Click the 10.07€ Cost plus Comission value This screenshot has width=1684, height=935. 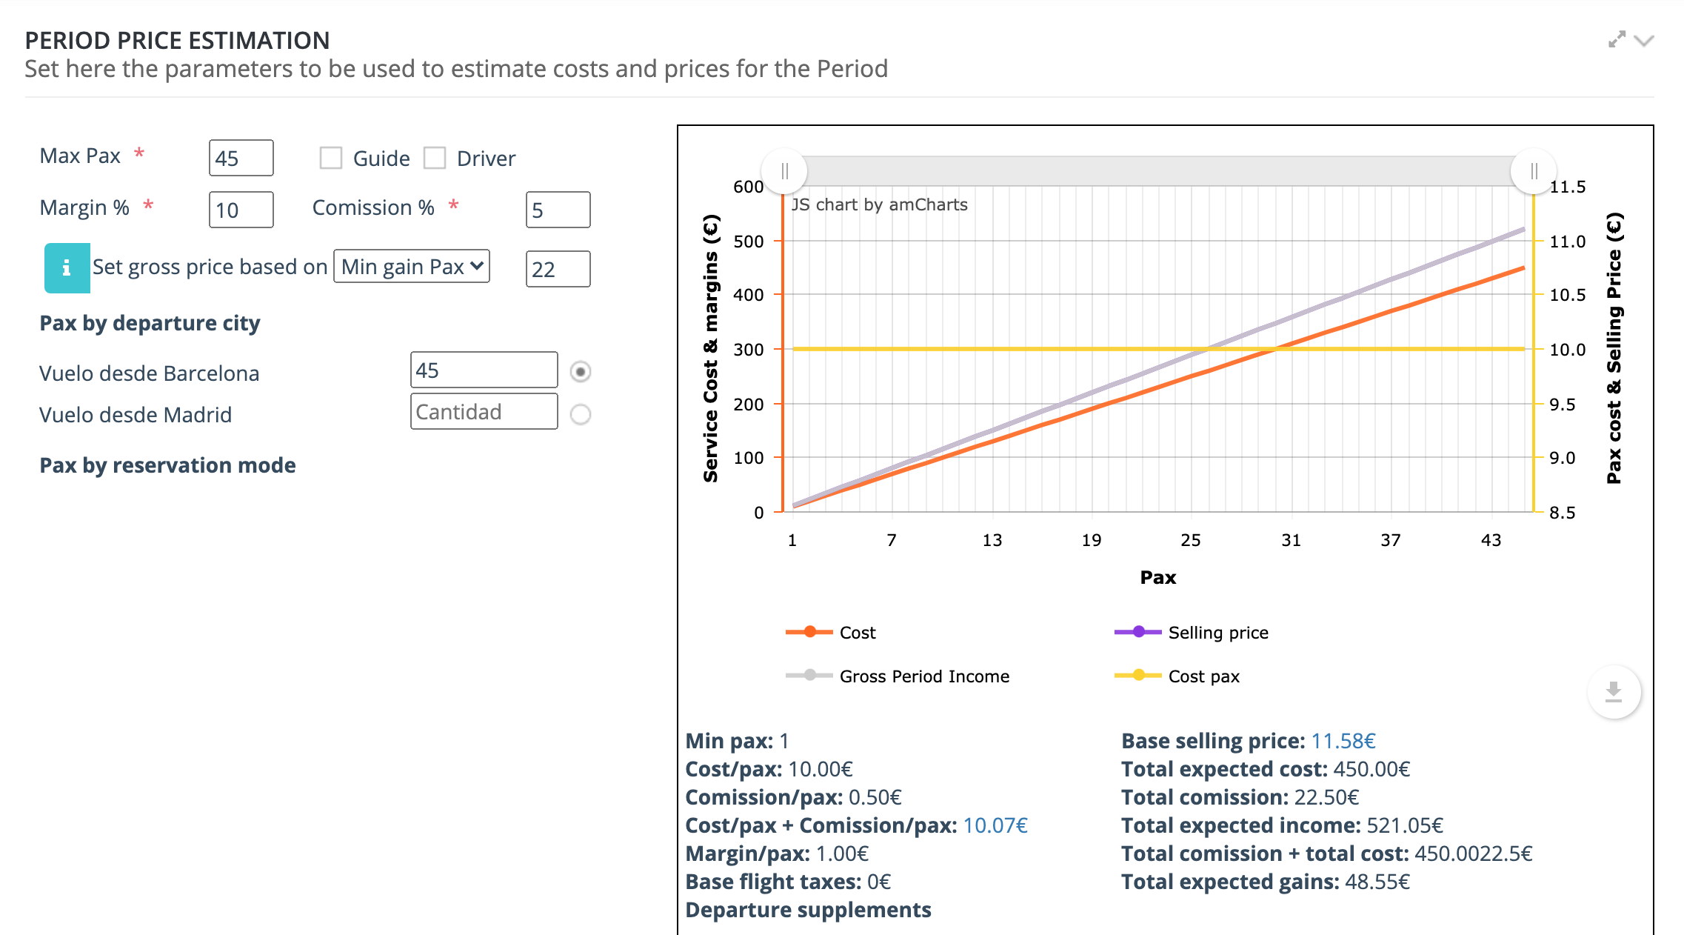(995, 825)
